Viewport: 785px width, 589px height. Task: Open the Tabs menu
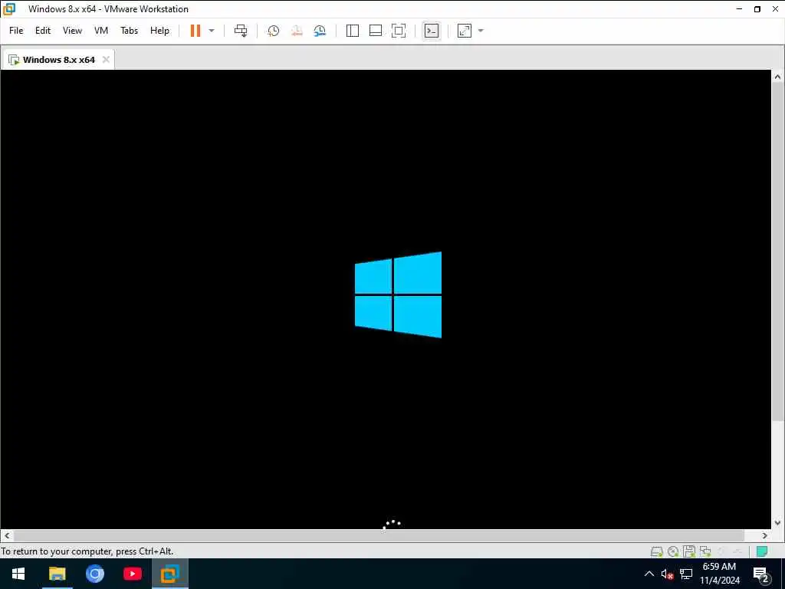[x=129, y=31]
